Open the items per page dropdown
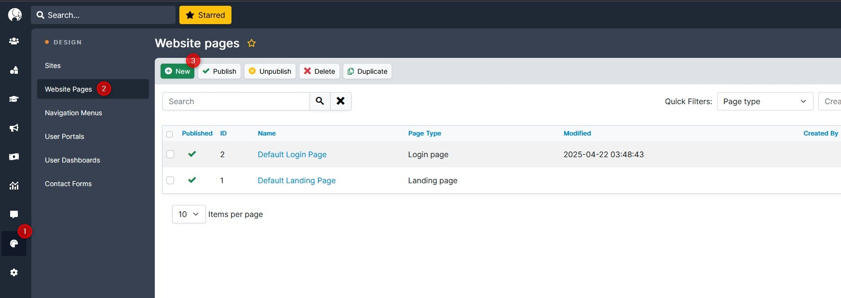 [x=189, y=214]
